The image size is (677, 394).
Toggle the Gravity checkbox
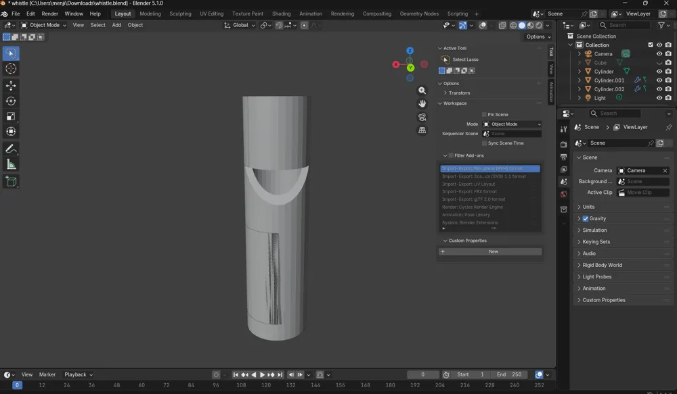tap(586, 218)
